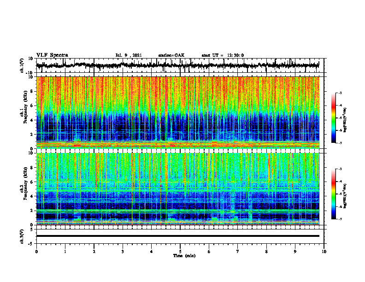Click the flat ch.3 voltage trace line

pyautogui.click(x=178, y=236)
